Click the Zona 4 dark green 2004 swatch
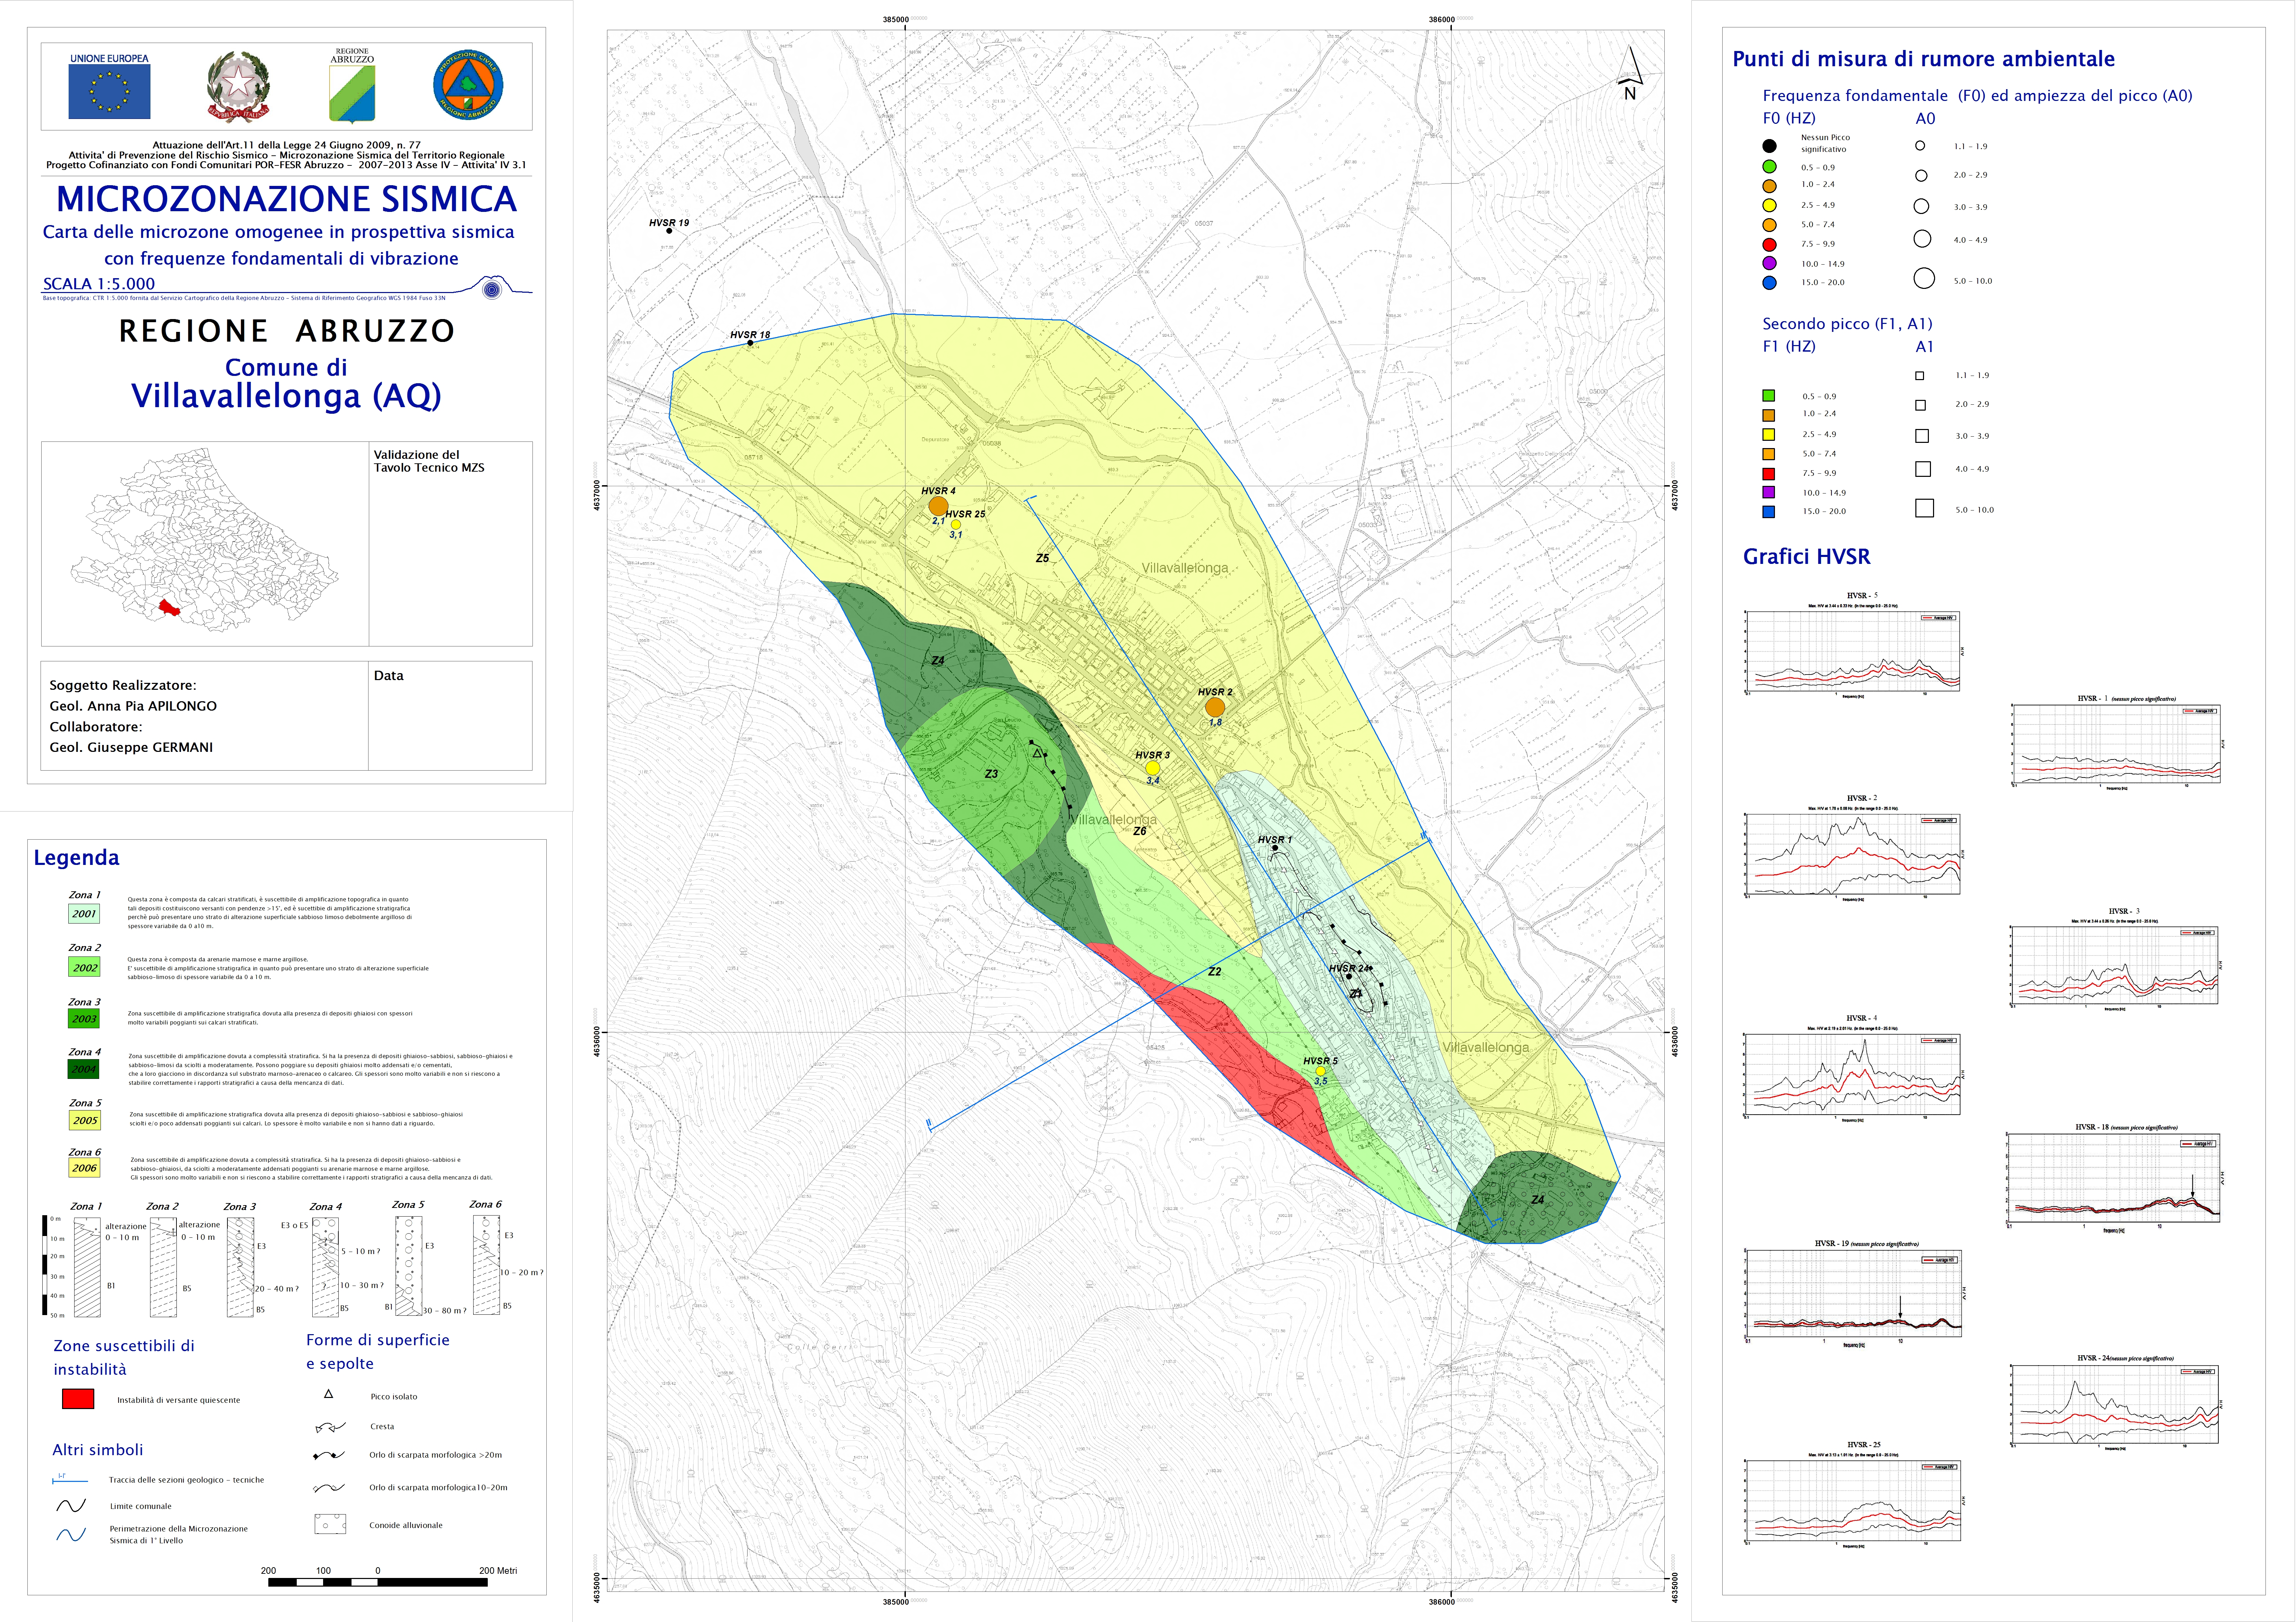2296x1622 pixels. coord(84,1069)
